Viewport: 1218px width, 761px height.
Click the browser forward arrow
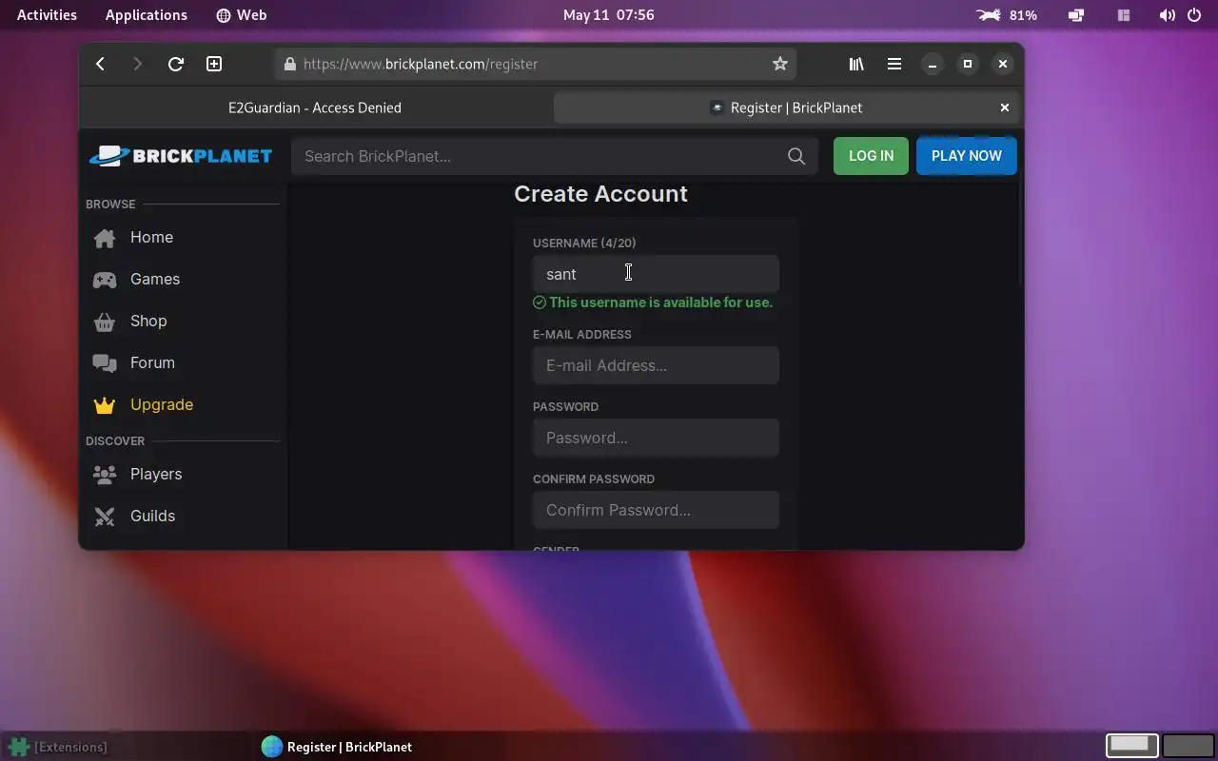tap(137, 64)
